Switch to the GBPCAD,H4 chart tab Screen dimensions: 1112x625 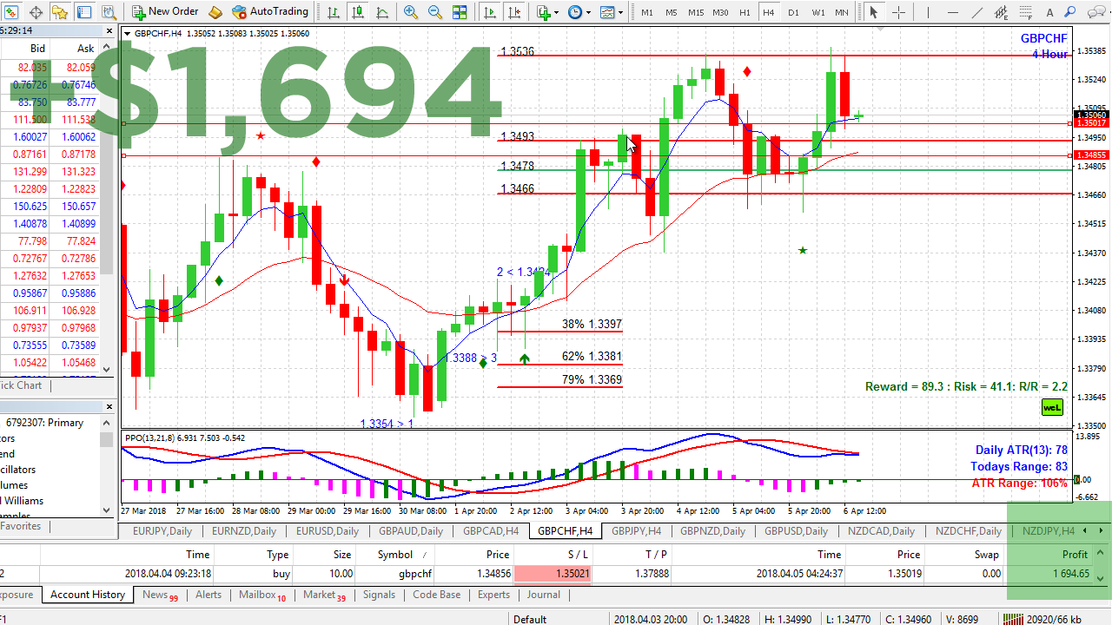point(491,531)
